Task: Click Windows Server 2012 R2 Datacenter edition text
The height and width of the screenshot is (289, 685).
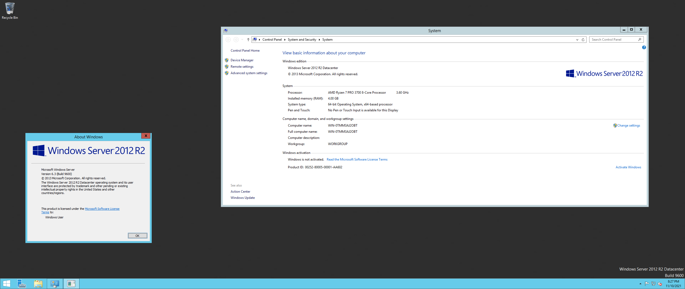Action: click(x=313, y=68)
